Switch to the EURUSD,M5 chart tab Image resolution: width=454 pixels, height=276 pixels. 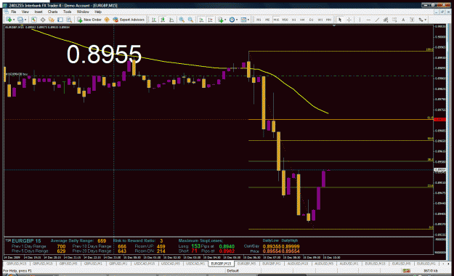[x=401, y=264]
